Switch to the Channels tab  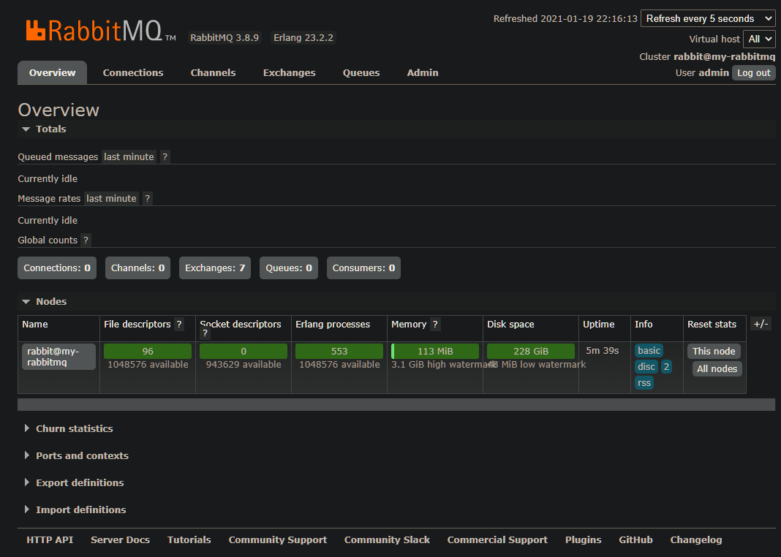coord(214,72)
